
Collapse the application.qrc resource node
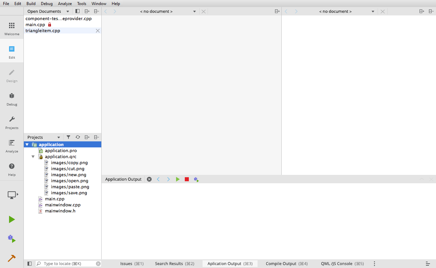(33, 157)
